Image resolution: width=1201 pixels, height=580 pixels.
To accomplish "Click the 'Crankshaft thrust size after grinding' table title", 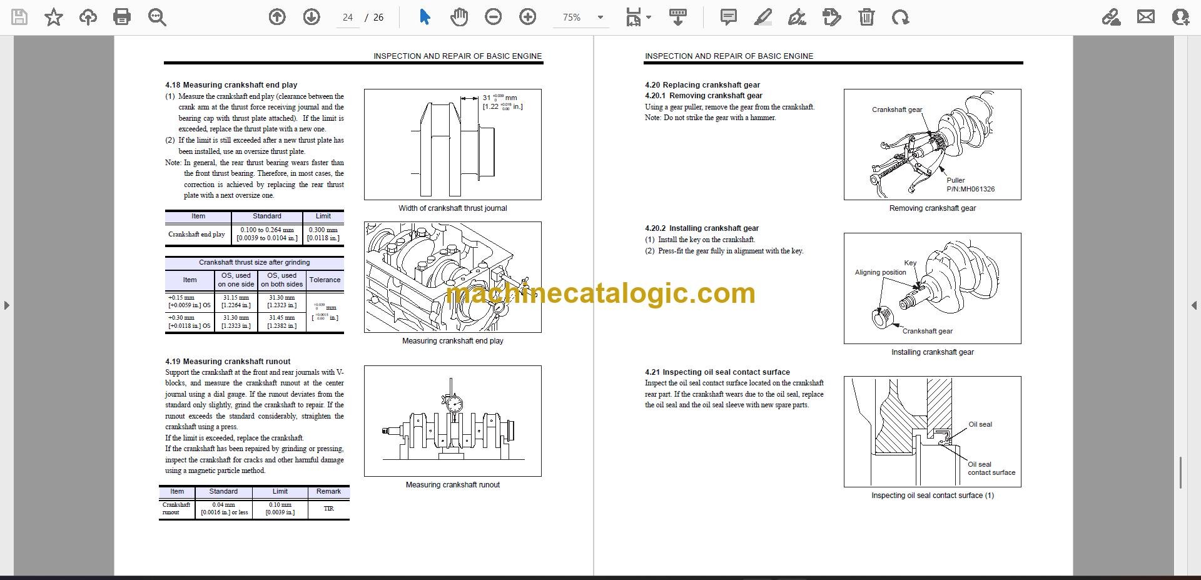I will (x=255, y=263).
